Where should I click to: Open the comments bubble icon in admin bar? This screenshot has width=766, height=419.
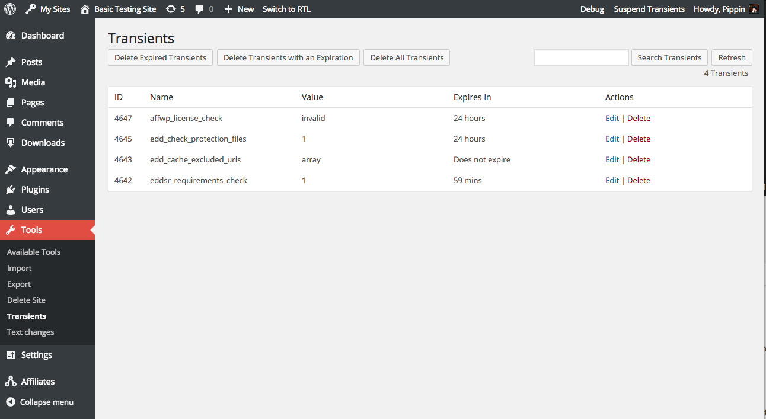(x=200, y=9)
